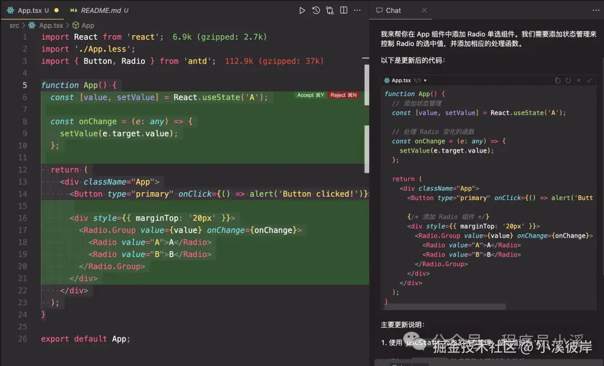Viewport: 604px width, 366px height.
Task: Click '// 添加状态管理' comment in chat code
Action: pos(417,103)
